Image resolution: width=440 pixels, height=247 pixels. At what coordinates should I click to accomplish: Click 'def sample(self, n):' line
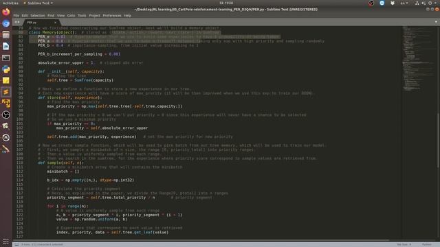[60, 163]
